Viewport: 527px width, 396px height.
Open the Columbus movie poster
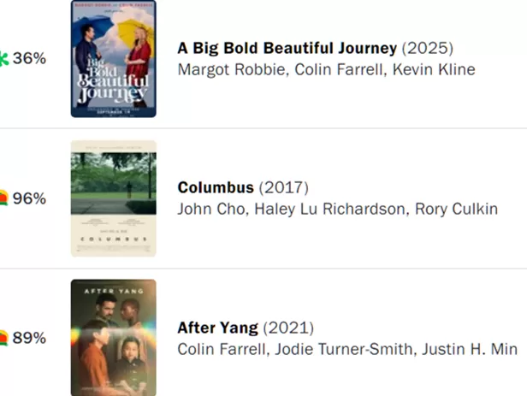tap(113, 198)
